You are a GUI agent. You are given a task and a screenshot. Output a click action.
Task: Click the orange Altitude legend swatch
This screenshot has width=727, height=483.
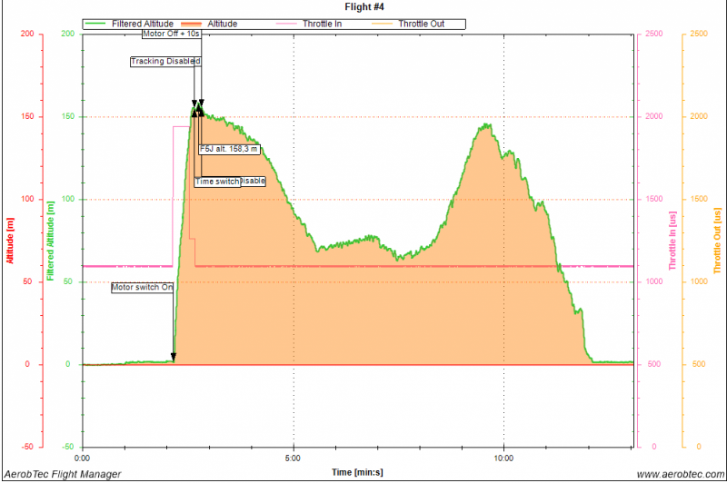point(193,23)
